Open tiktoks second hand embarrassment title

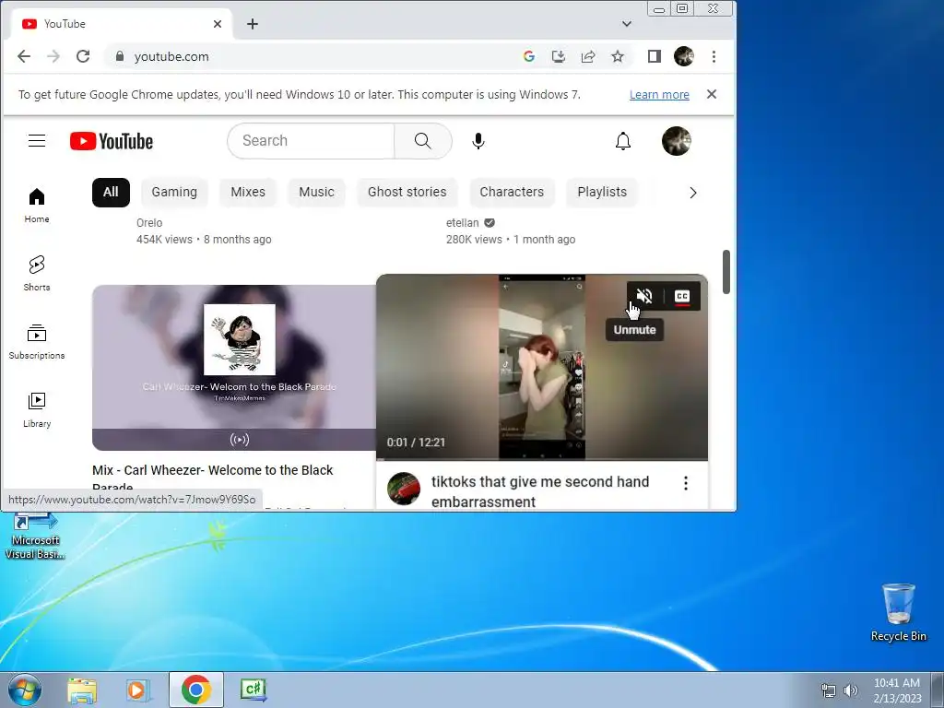click(x=540, y=492)
